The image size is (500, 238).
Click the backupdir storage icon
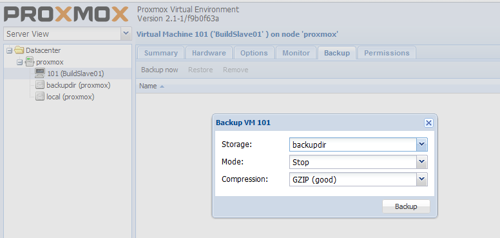[40, 85]
